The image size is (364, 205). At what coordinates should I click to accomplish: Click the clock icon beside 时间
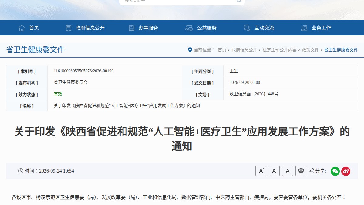pyautogui.click(x=21, y=171)
